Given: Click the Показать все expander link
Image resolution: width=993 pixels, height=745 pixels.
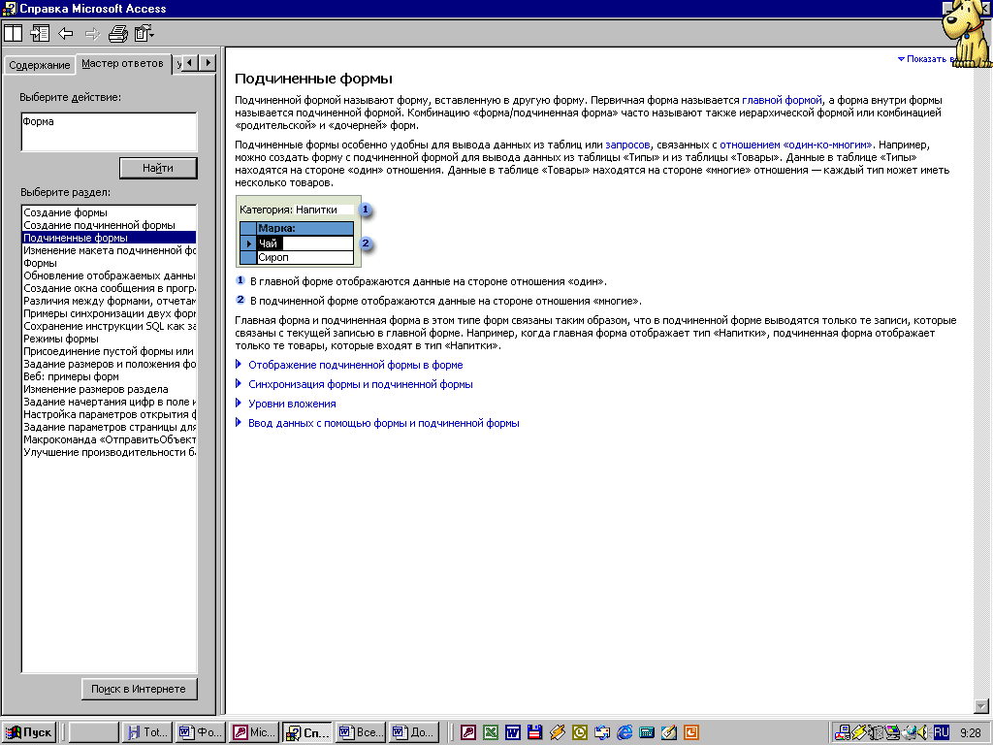Looking at the screenshot, I should [x=926, y=59].
